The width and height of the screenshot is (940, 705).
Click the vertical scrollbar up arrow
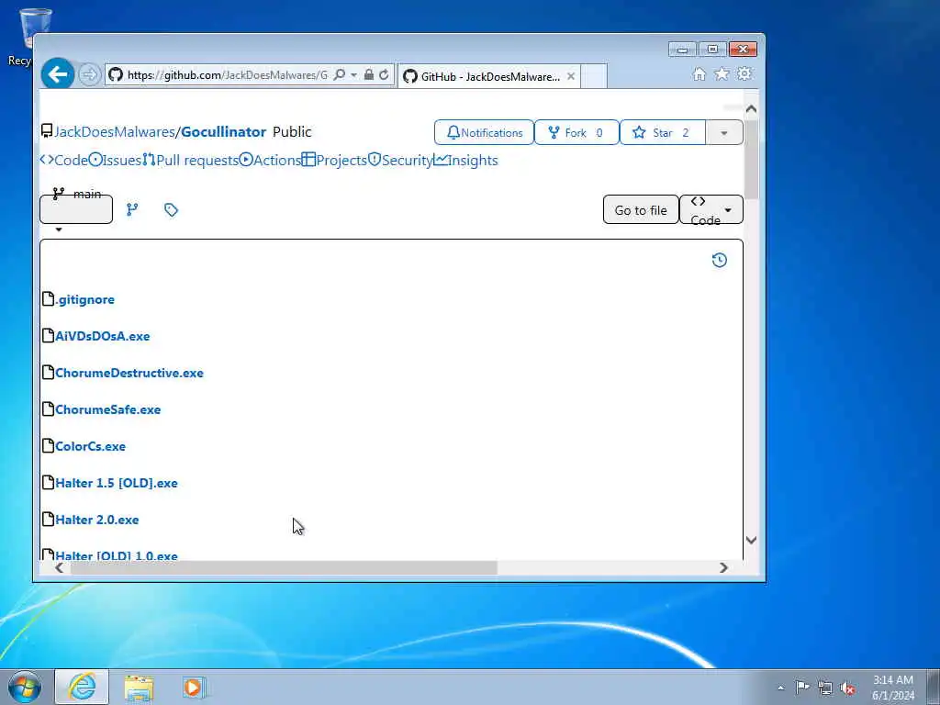751,109
